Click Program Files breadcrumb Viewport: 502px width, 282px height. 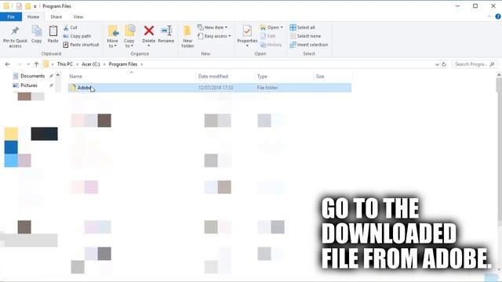123,64
